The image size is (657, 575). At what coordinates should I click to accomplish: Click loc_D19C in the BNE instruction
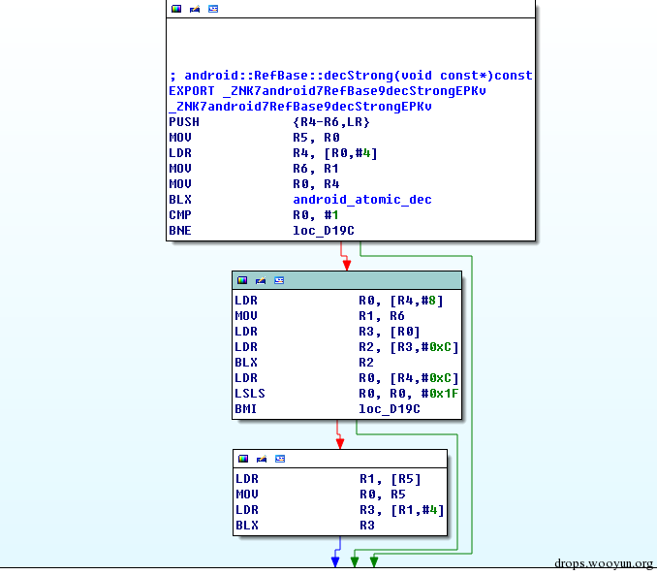pyautogui.click(x=324, y=231)
